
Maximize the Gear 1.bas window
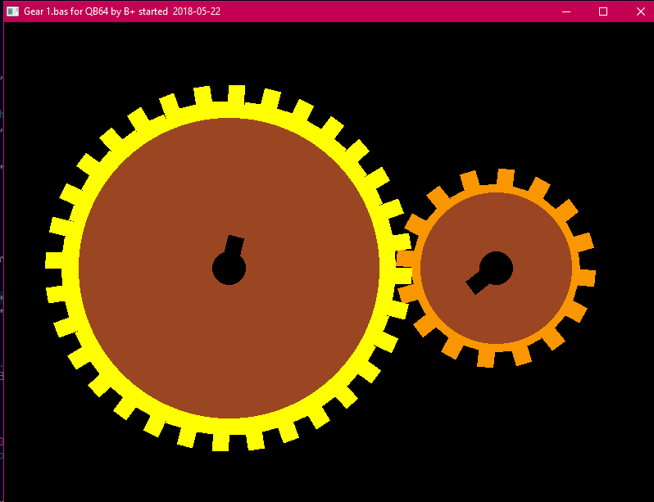click(603, 11)
